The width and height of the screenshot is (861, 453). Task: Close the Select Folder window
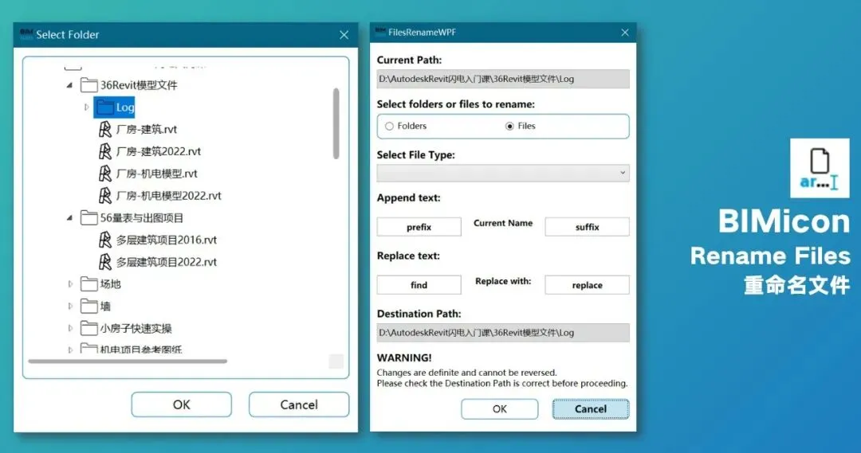point(344,35)
